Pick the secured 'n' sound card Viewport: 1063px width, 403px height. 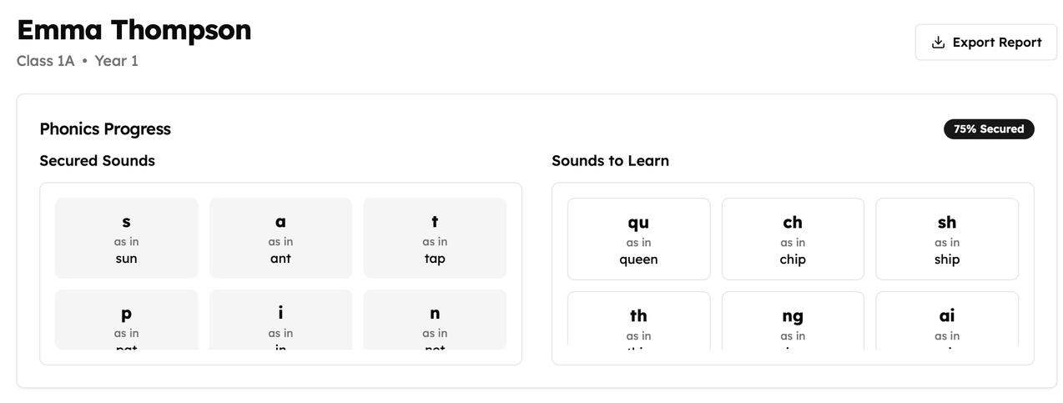[435, 320]
